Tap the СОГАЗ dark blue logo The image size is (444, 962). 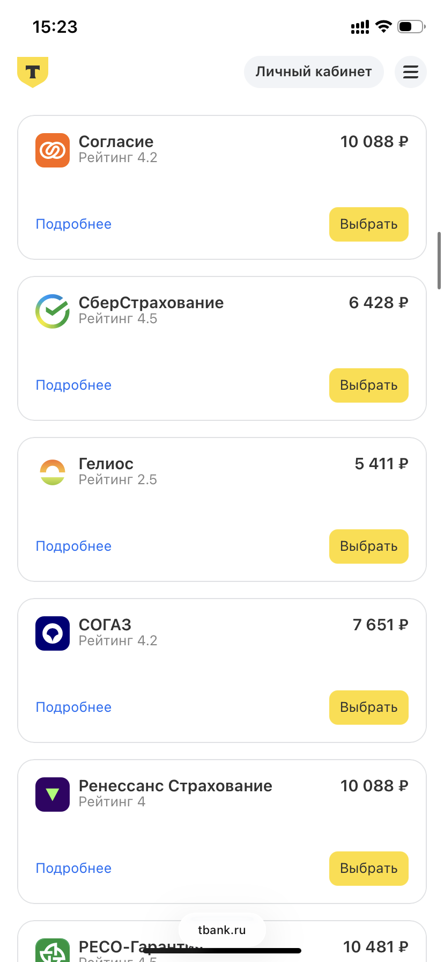[53, 633]
